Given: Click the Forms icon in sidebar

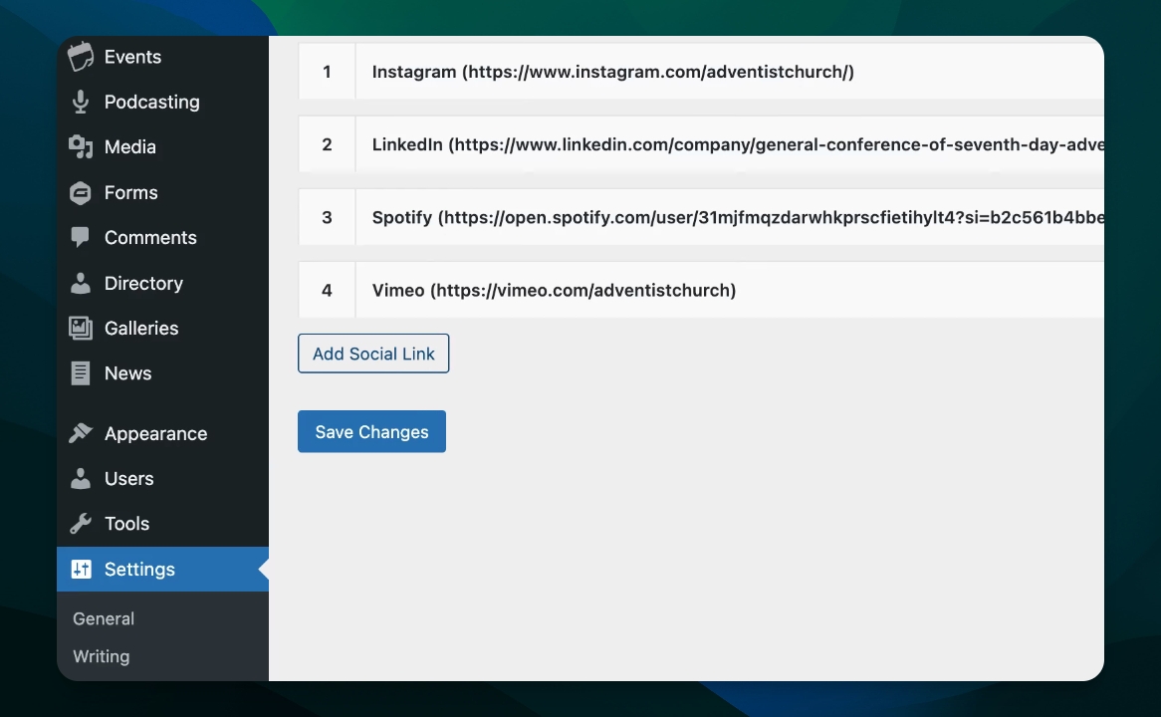Looking at the screenshot, I should pos(81,192).
